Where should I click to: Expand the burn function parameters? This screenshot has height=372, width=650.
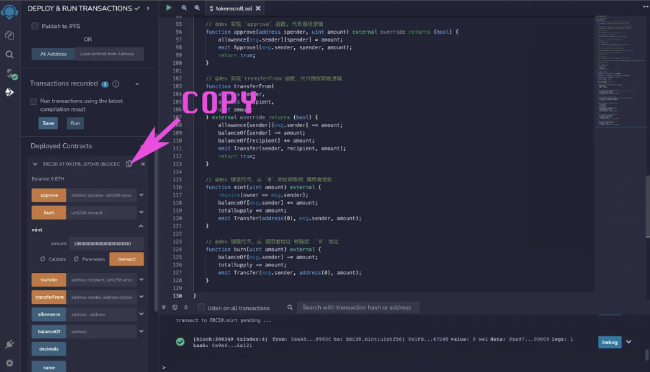(142, 213)
